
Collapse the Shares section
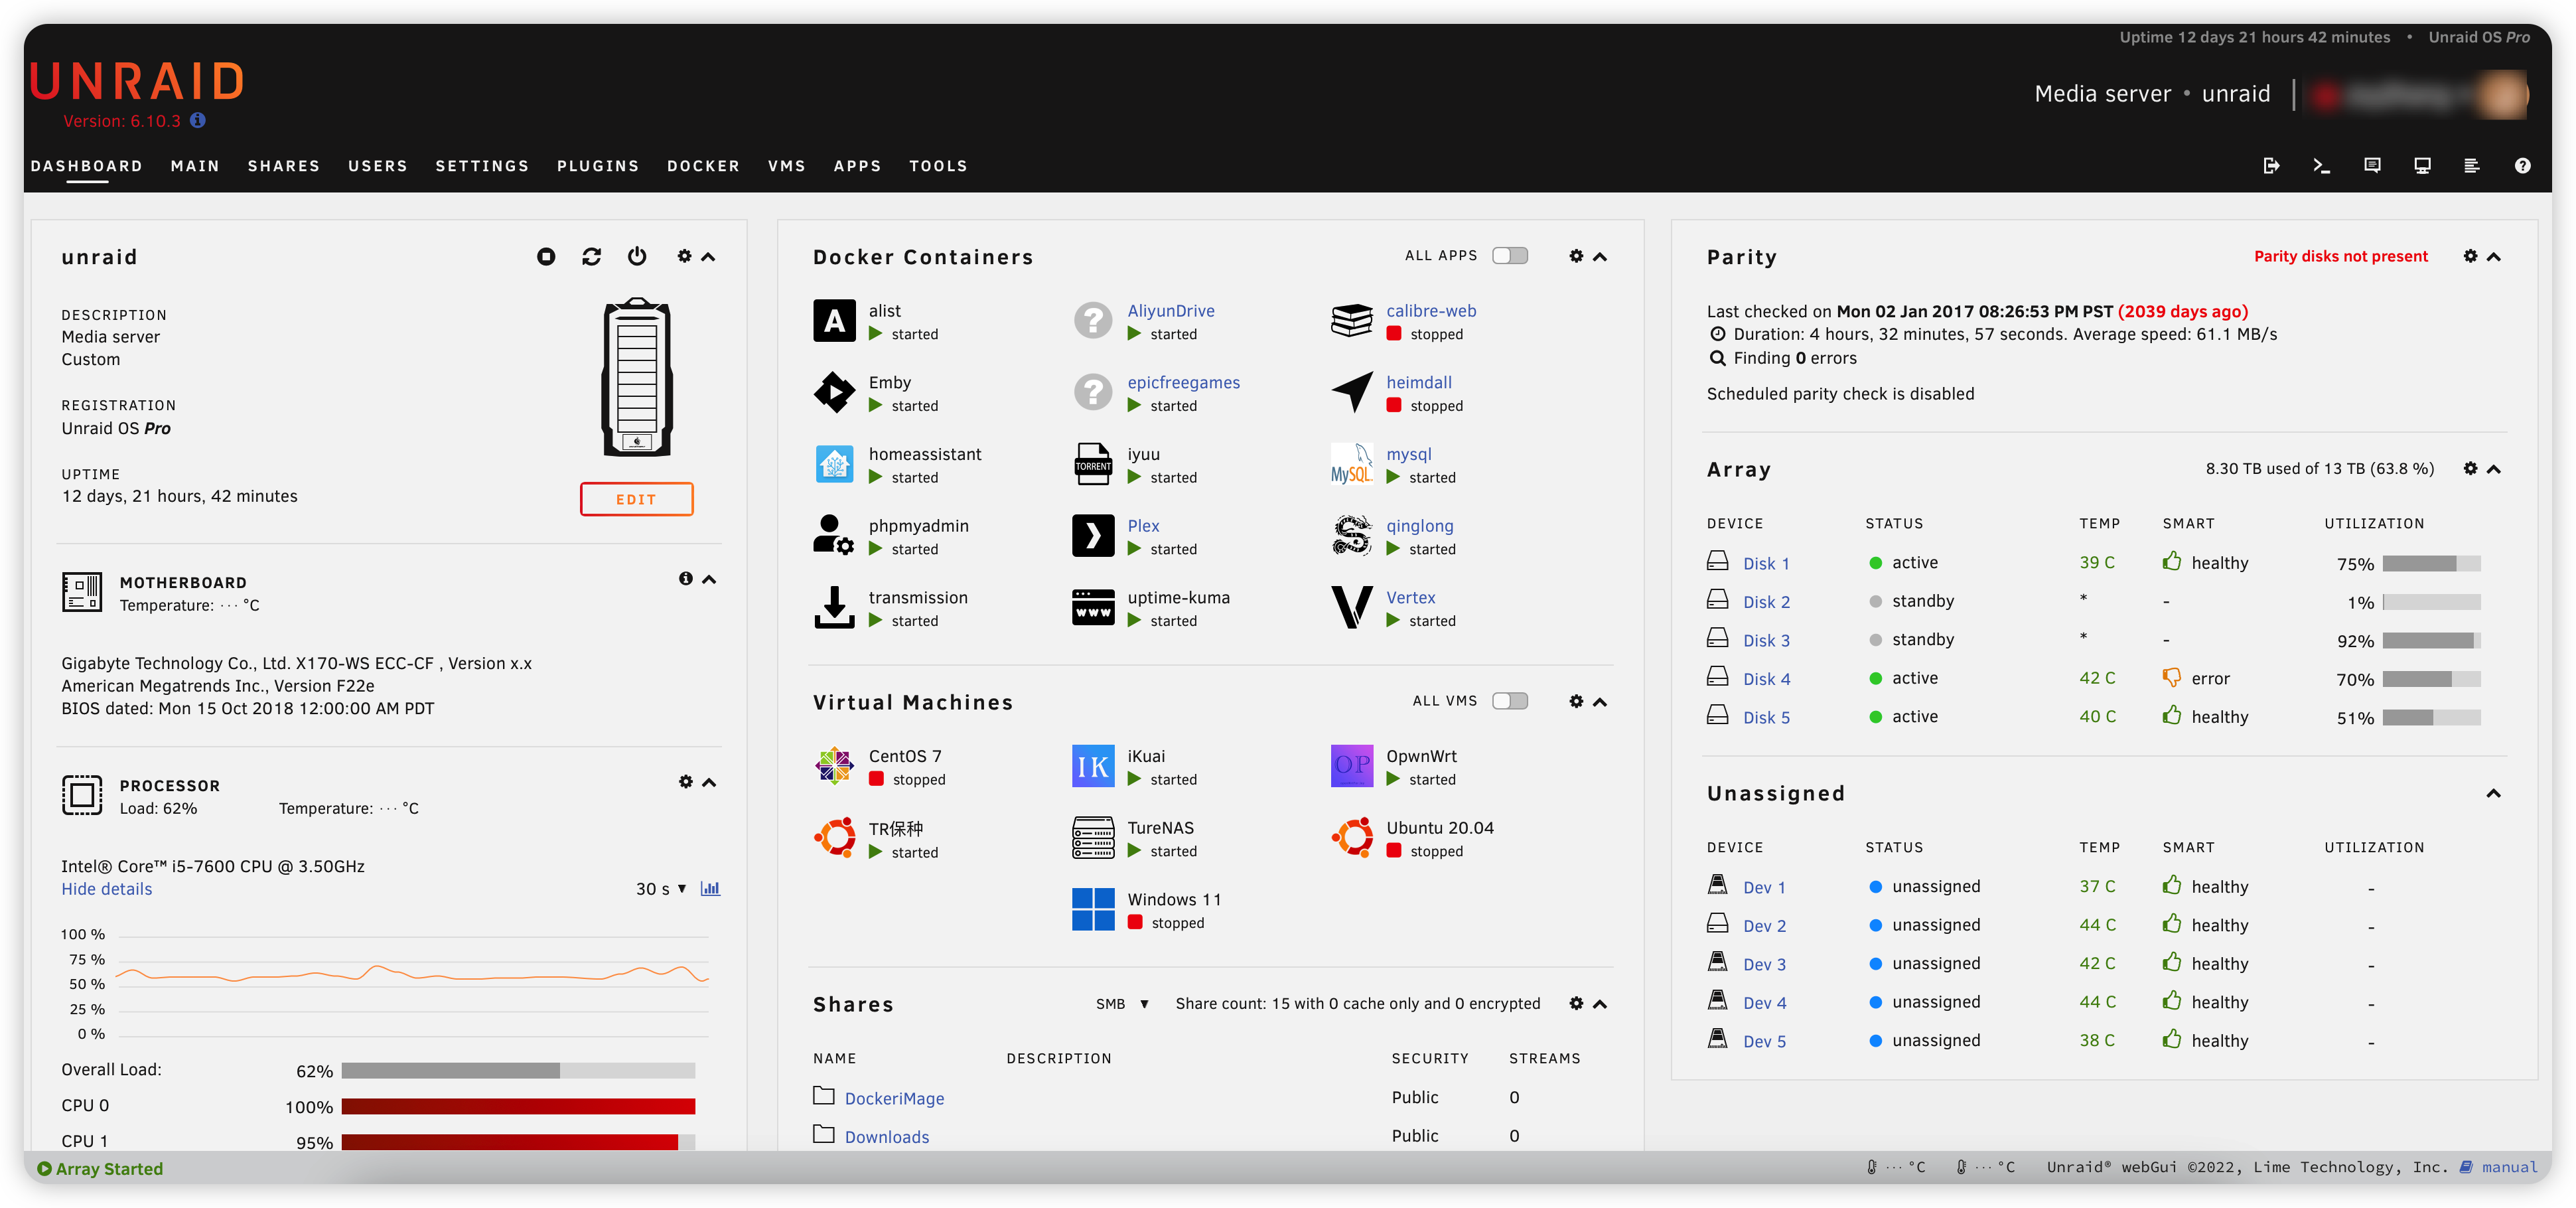click(x=1600, y=1004)
